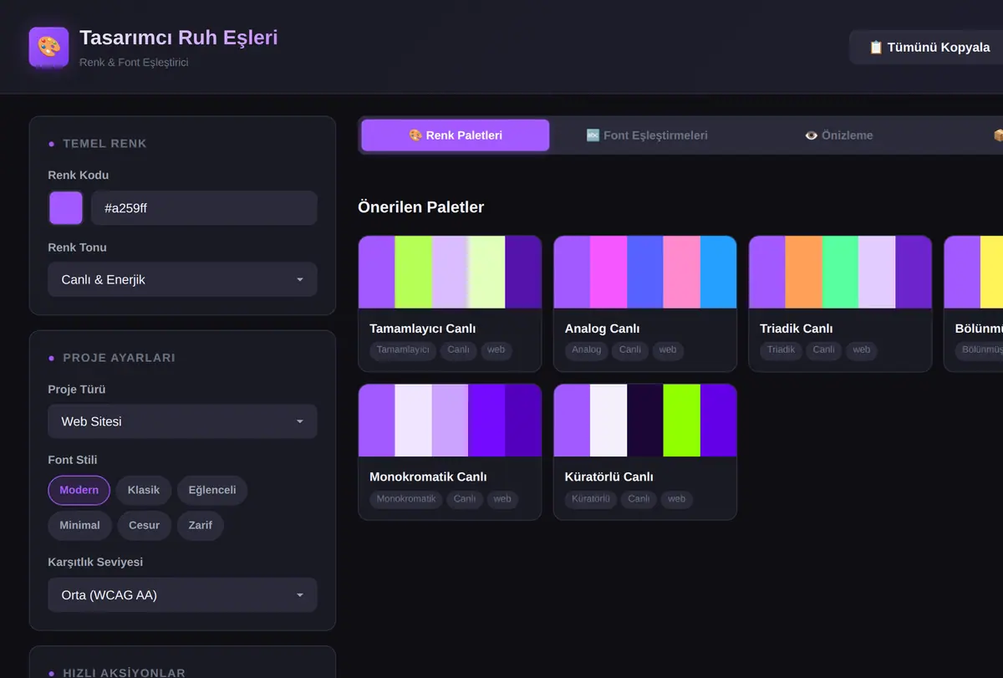Select the Triadik Canlı palette name
The image size is (1003, 678).
coord(797,329)
